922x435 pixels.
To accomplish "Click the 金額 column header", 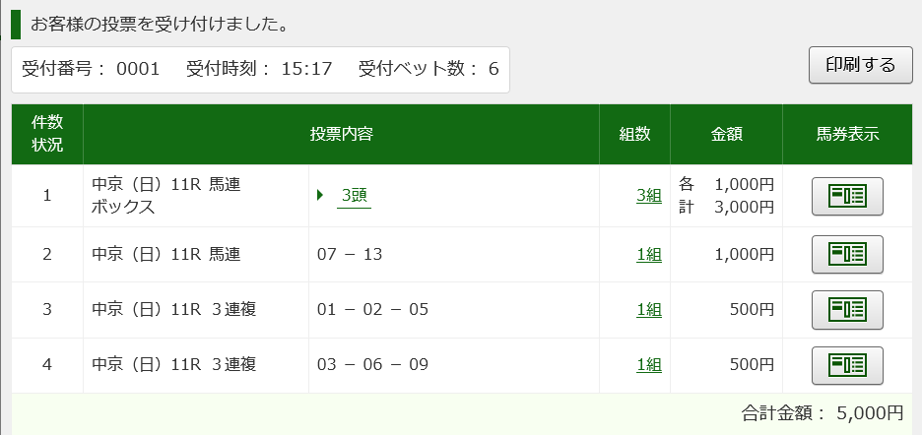I will click(x=726, y=134).
